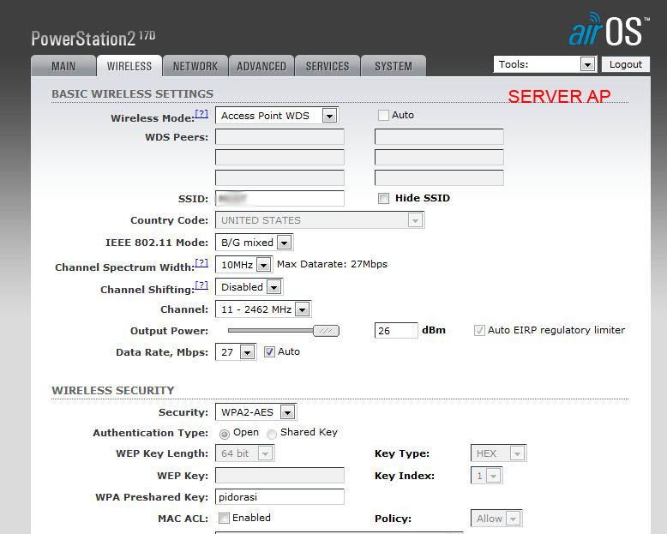Open the WEP Key Length dropdown
The width and height of the screenshot is (667, 534).
point(244,453)
